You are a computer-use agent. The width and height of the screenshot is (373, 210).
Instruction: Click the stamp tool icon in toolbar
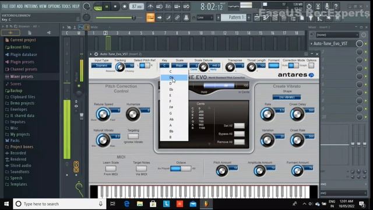186,17
